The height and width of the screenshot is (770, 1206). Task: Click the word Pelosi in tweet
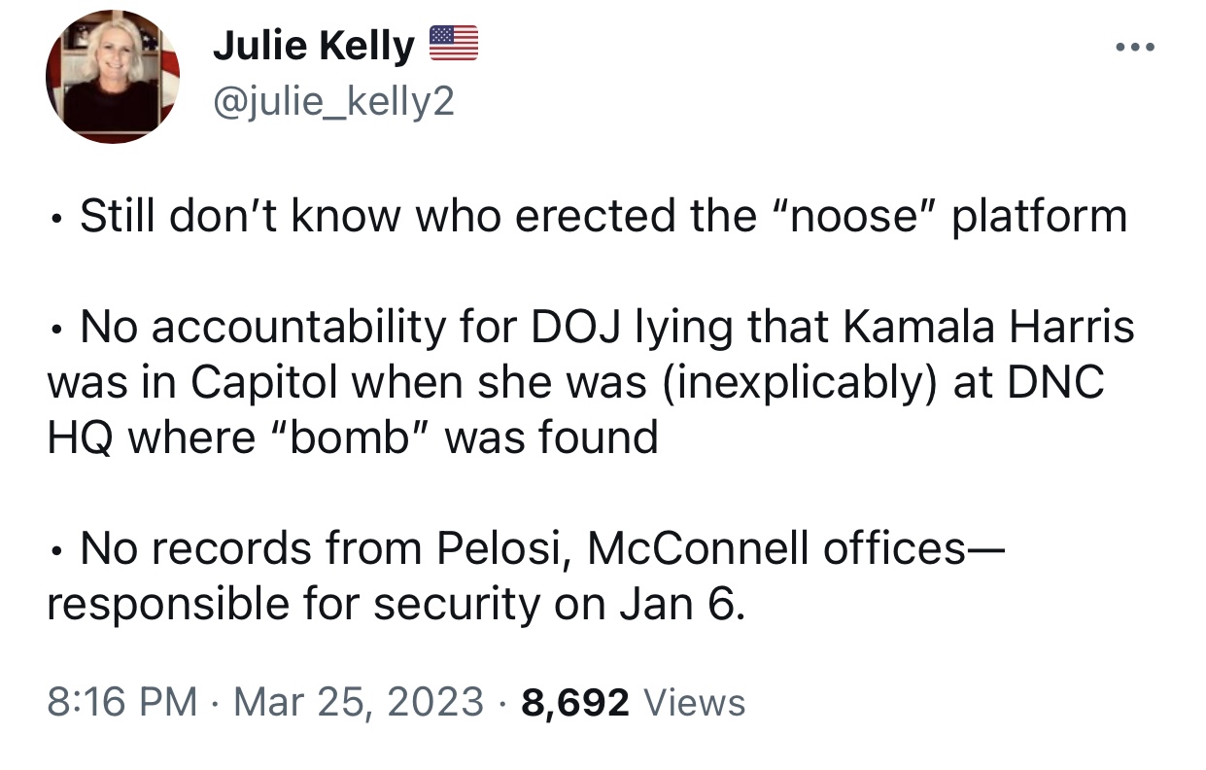coord(504,549)
